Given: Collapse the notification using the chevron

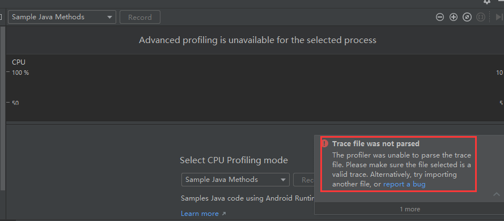Looking at the screenshot, I should tap(497, 194).
